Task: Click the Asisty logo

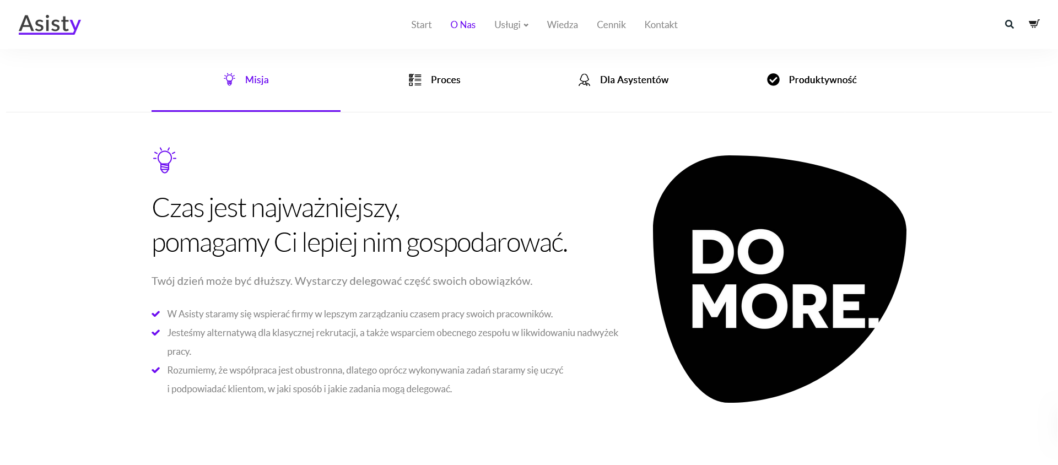Action: 50,24
